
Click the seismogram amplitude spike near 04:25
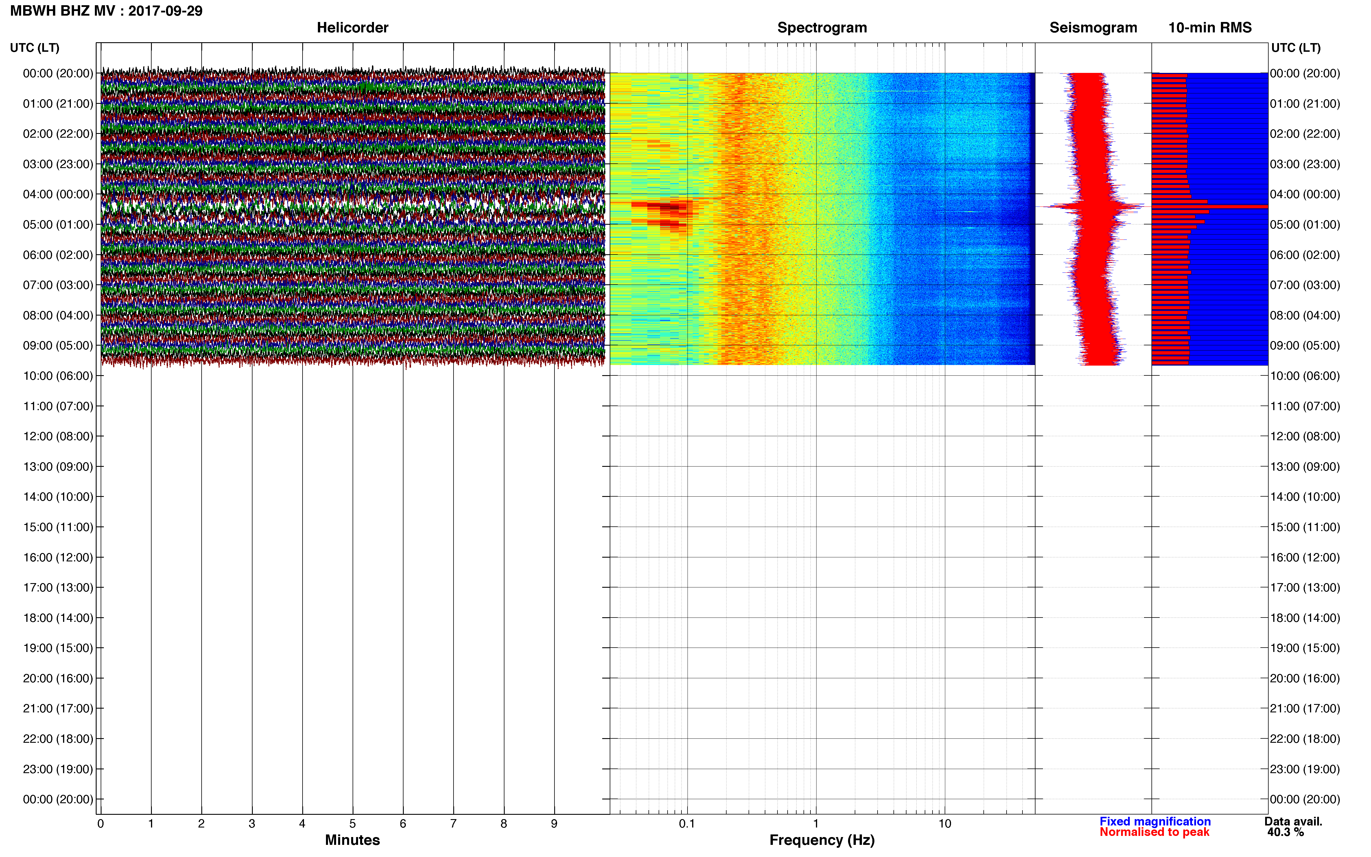1094,206
